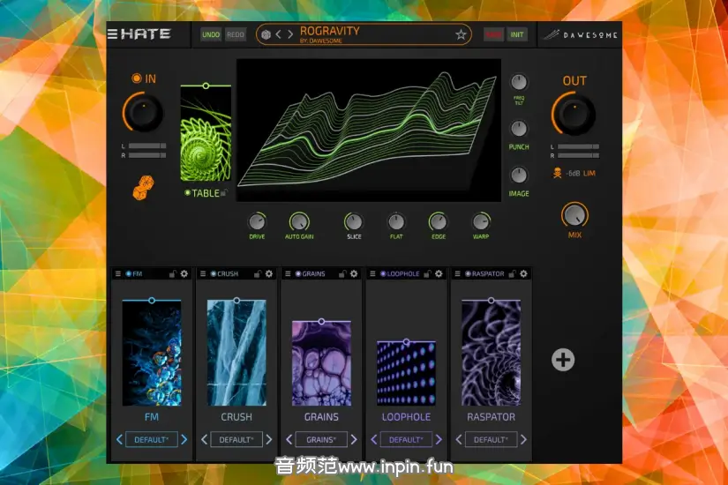The image size is (728, 485).
Task: Open the GRAINS preset dropdown
Action: [x=320, y=439]
